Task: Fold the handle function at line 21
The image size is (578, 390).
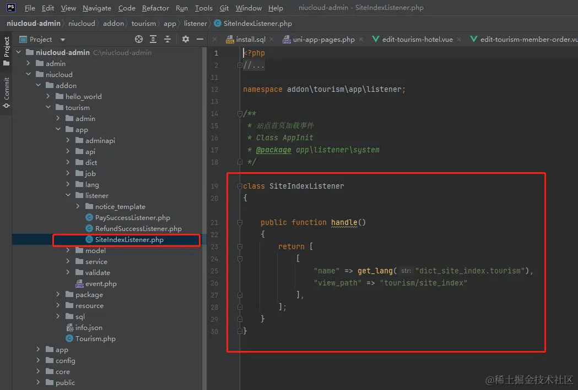Action: 240,223
